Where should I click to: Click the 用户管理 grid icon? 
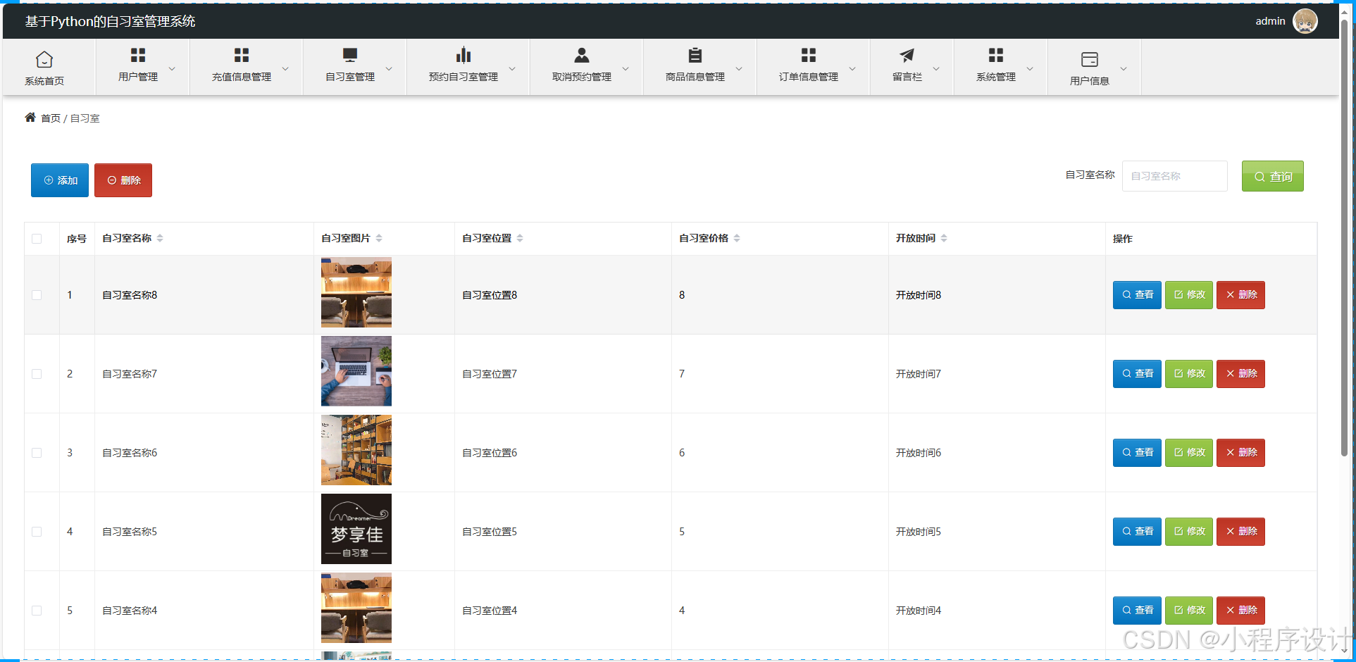[x=138, y=55]
